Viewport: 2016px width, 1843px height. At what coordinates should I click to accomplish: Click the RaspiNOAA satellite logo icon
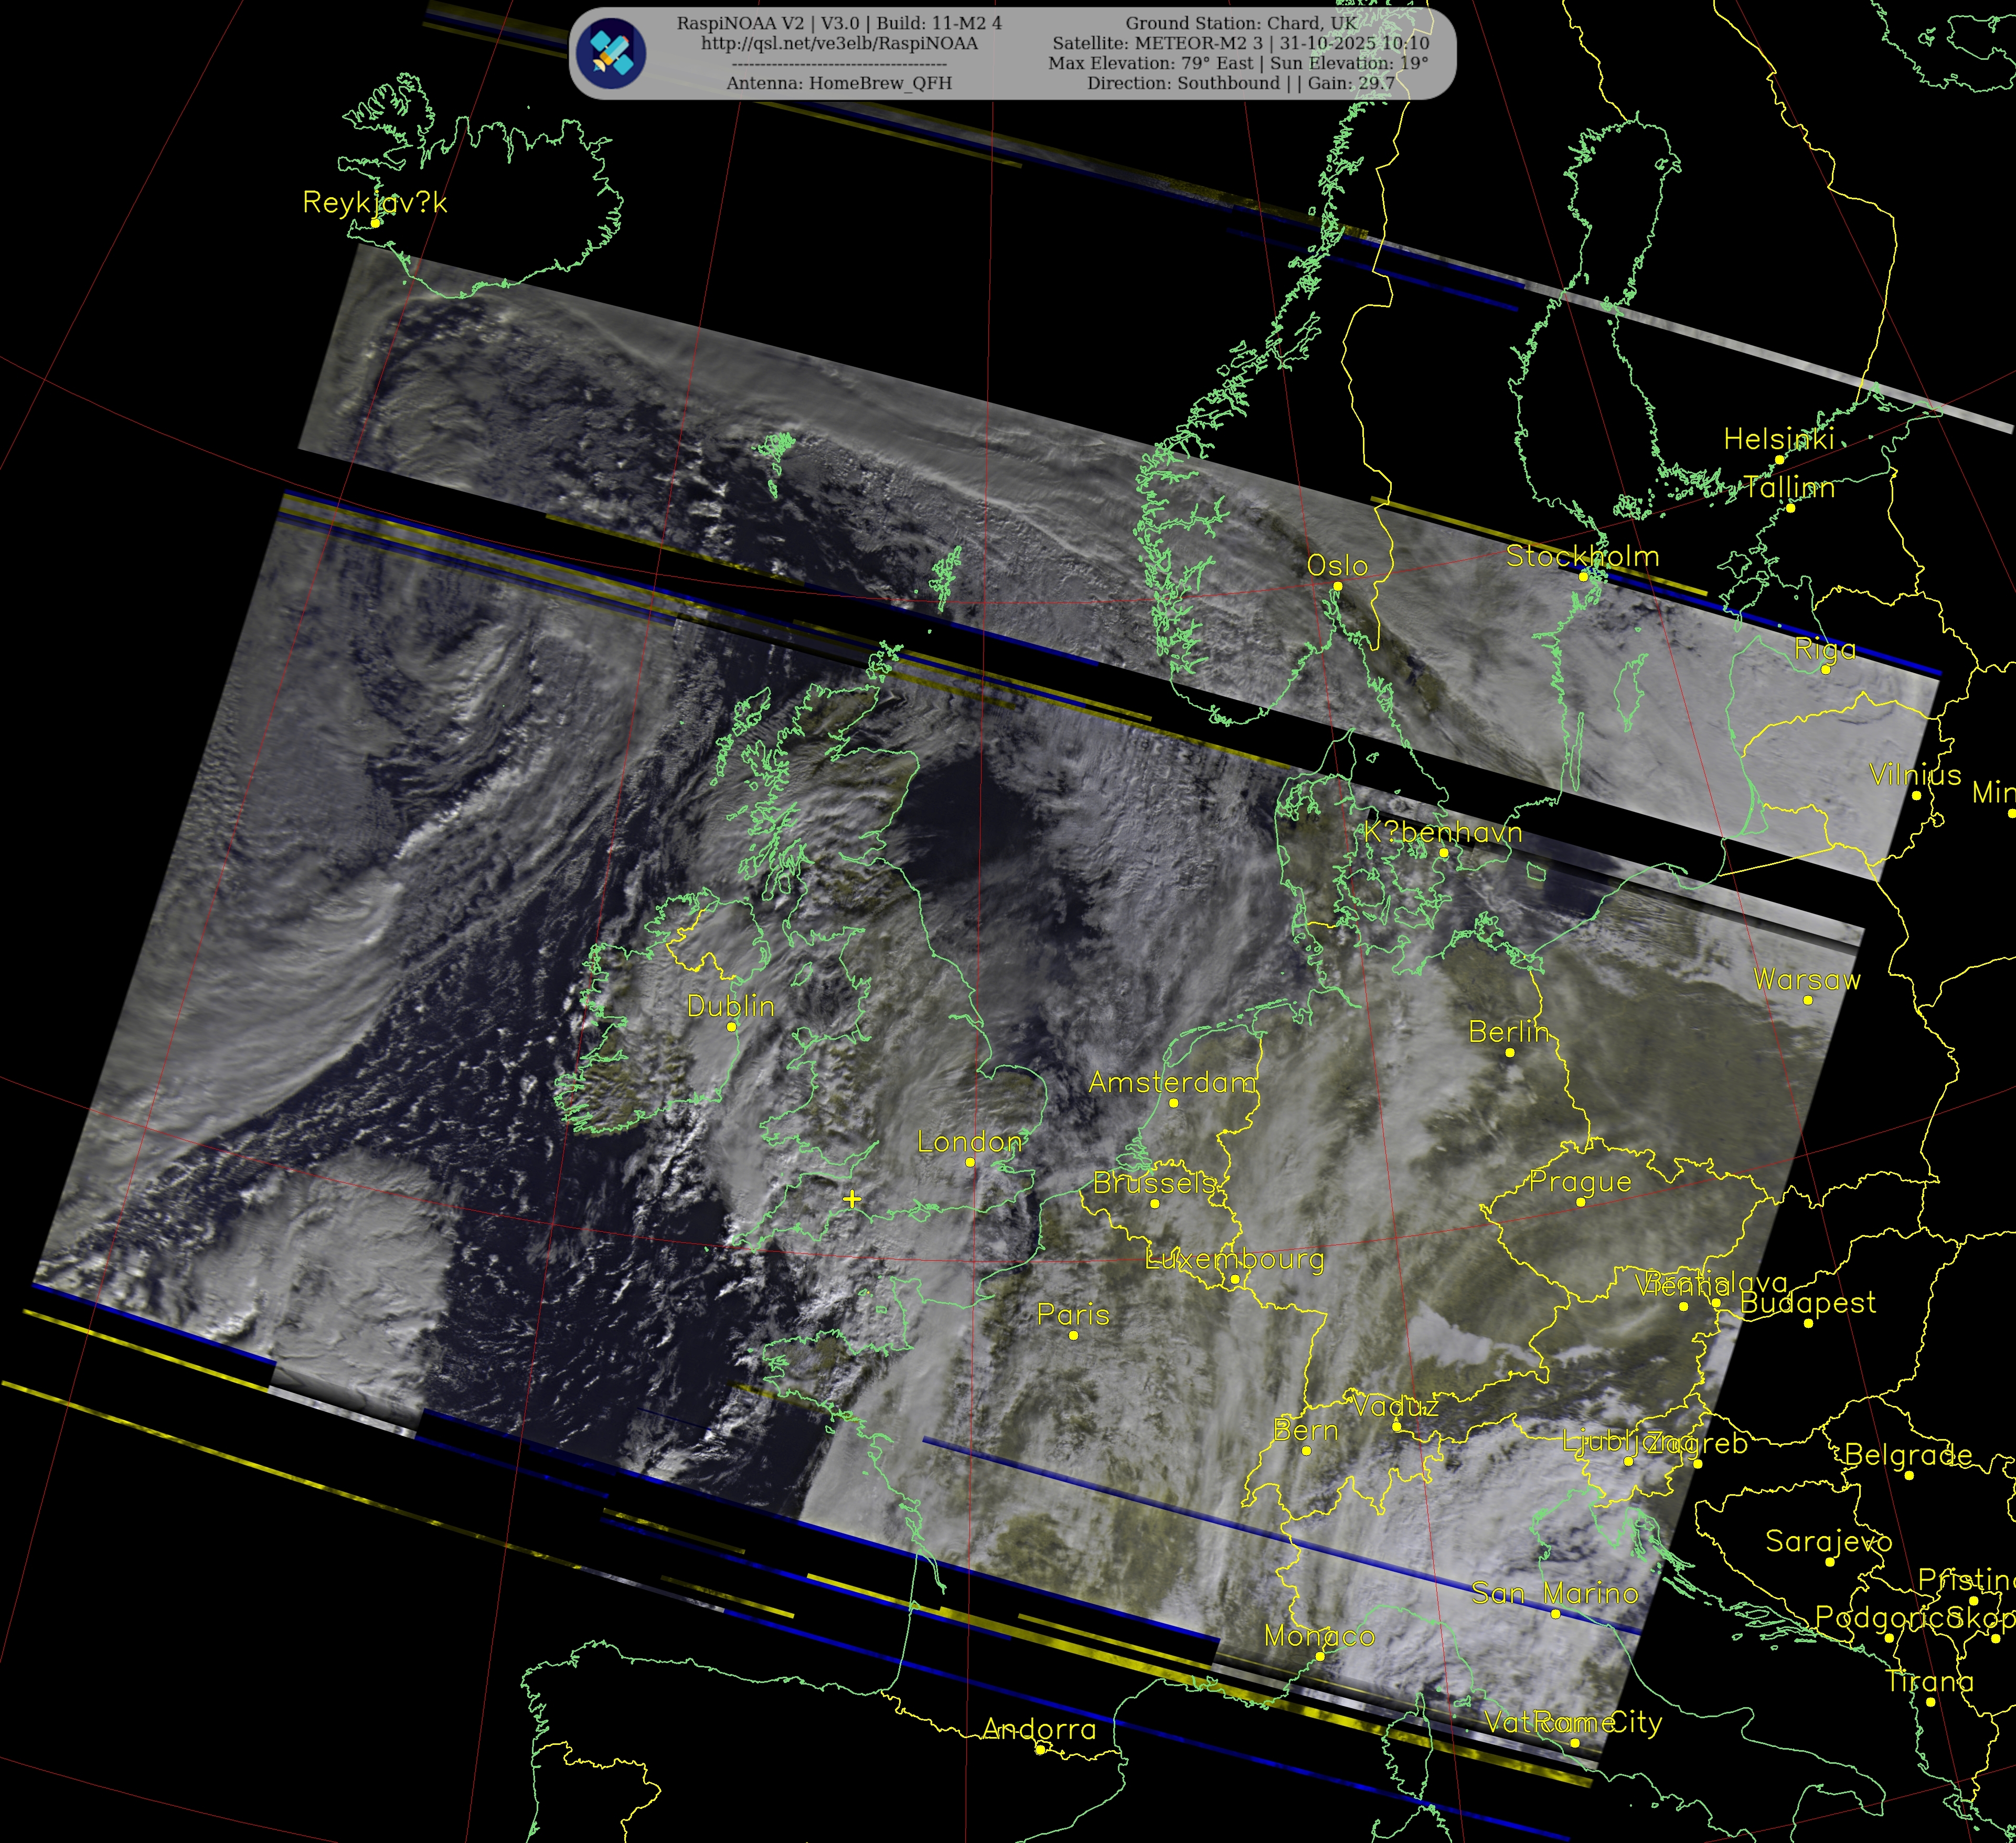click(612, 53)
